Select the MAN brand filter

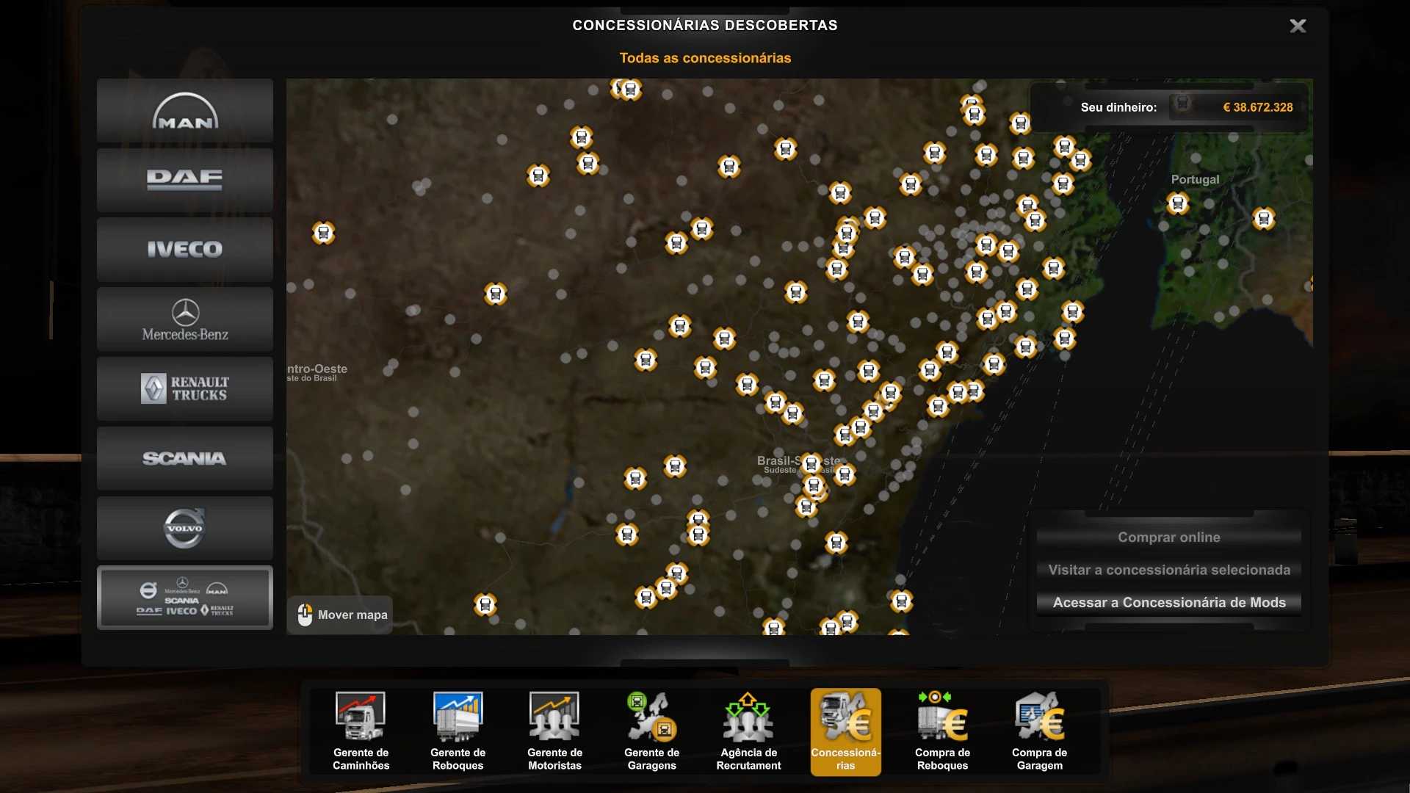click(x=184, y=111)
